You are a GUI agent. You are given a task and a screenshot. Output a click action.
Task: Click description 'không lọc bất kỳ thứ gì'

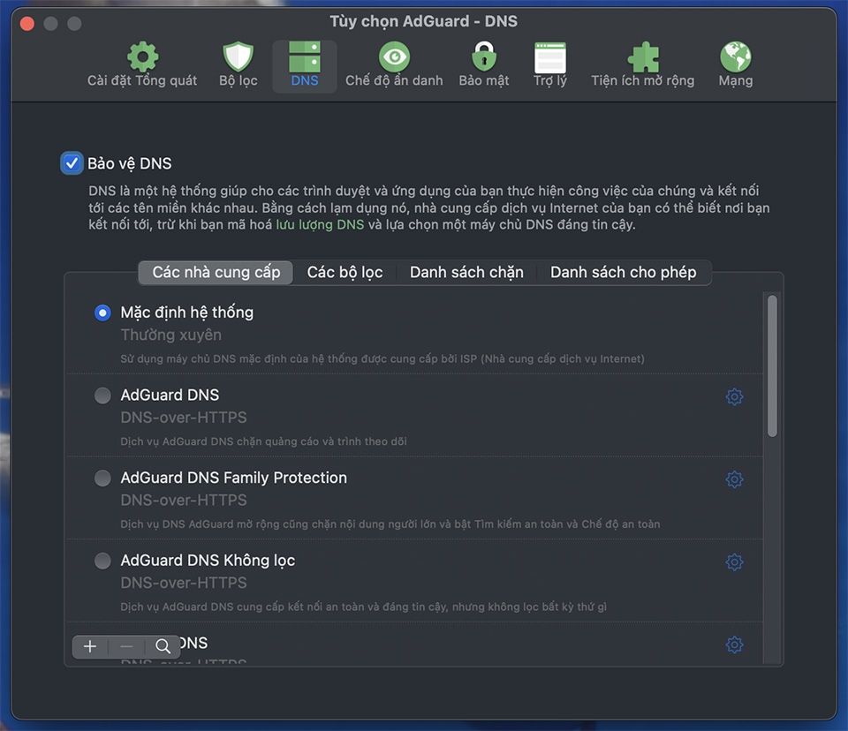[x=363, y=607]
